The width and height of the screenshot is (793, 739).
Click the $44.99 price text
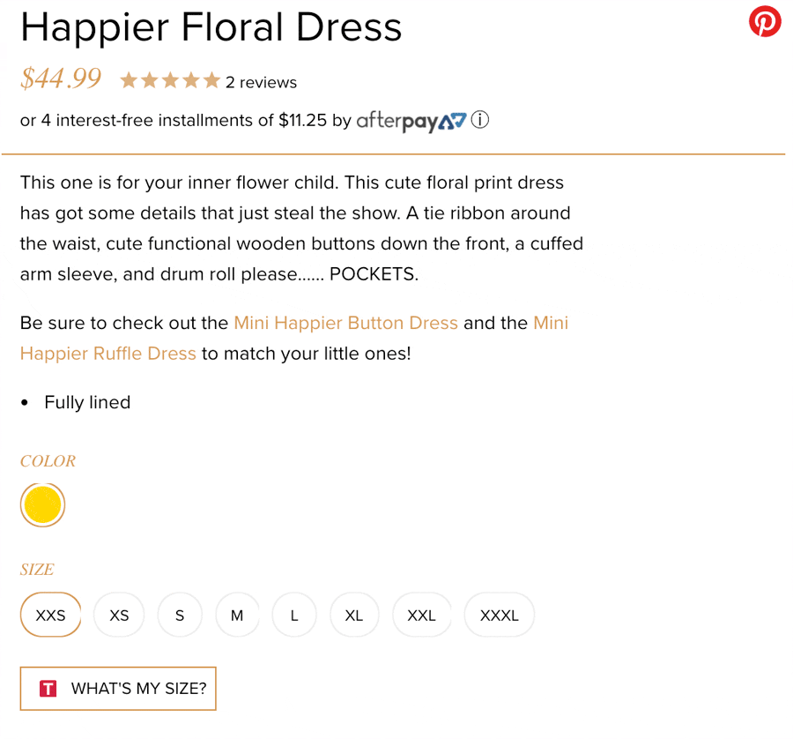pos(61,78)
